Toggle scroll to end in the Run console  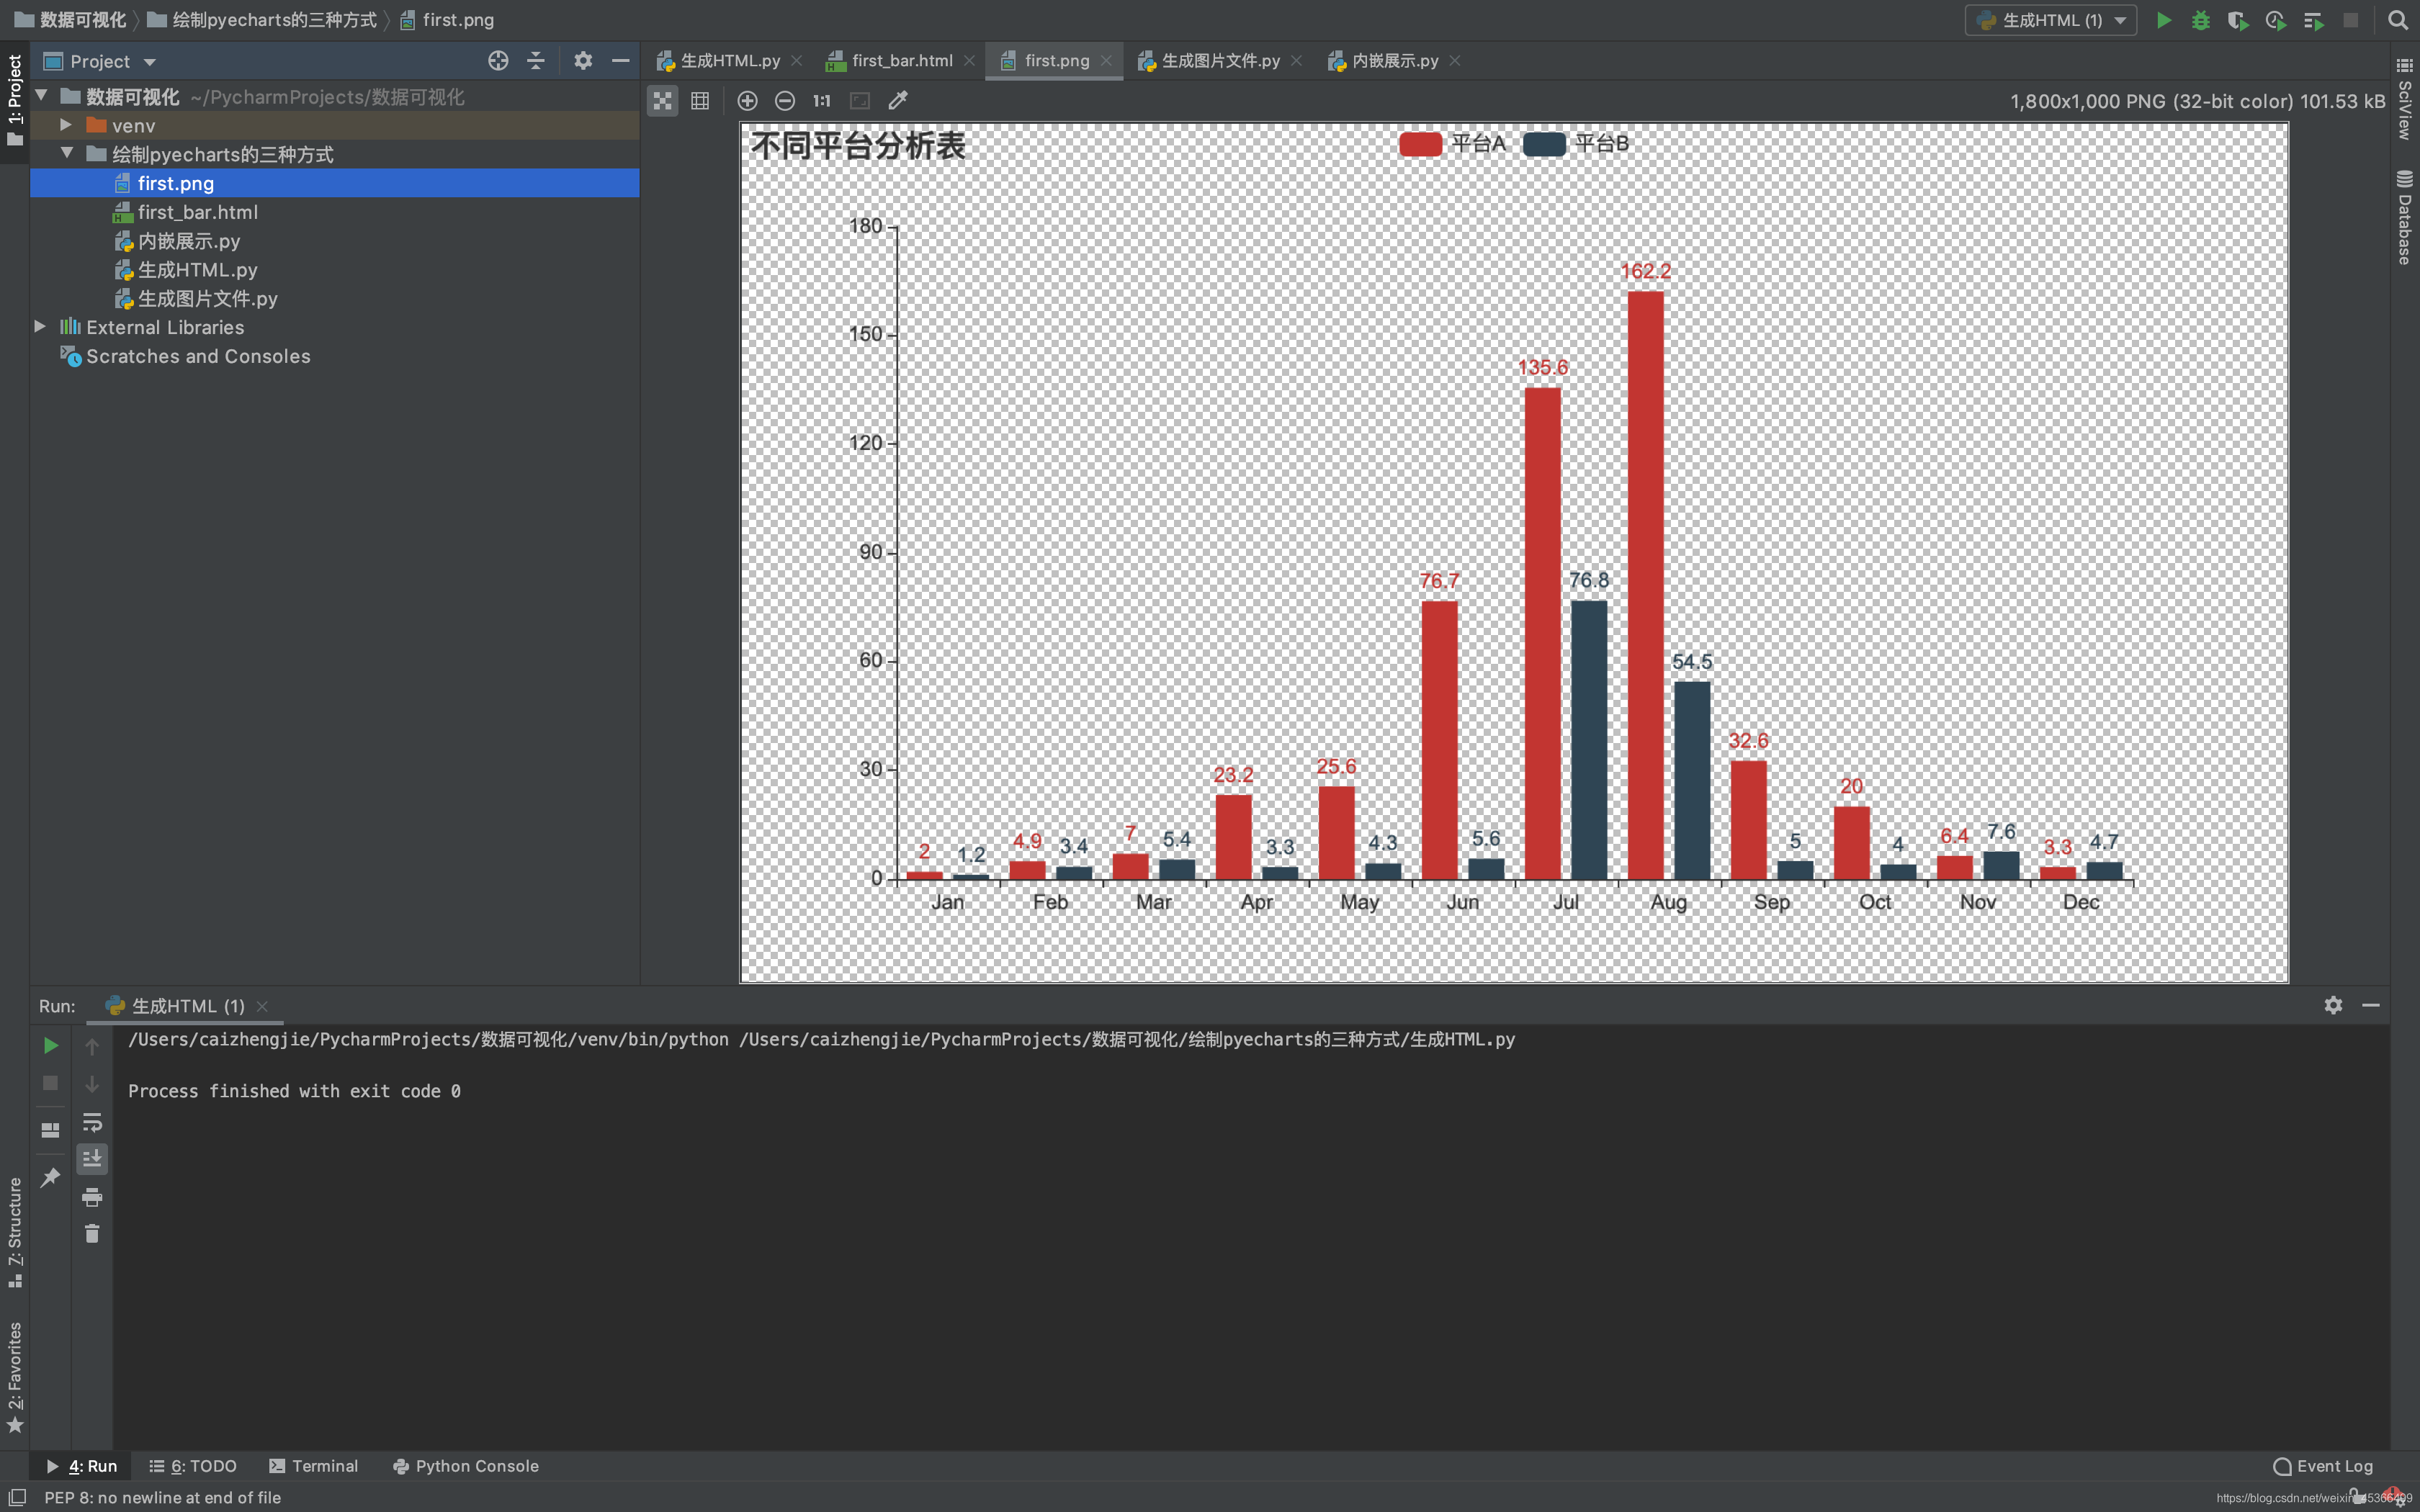(x=92, y=1159)
